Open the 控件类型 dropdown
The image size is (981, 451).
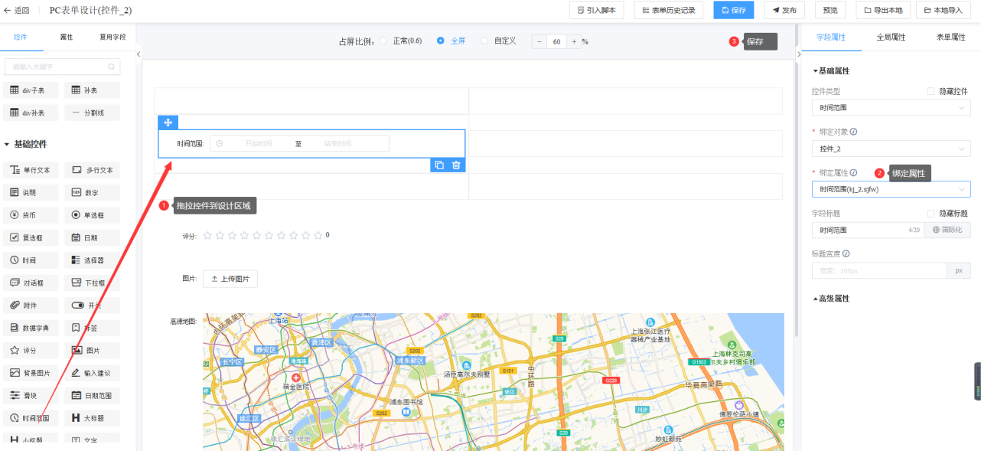pos(891,108)
